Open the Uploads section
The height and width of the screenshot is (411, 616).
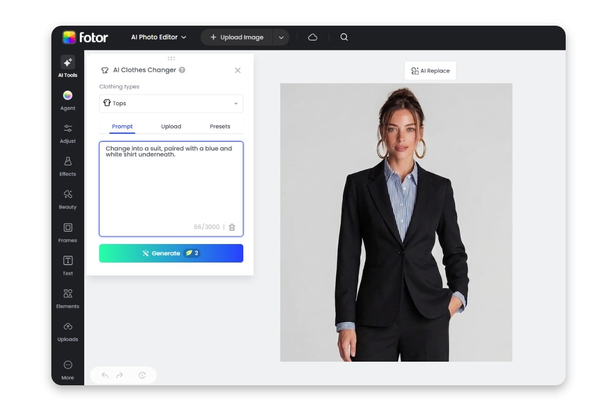[67, 331]
